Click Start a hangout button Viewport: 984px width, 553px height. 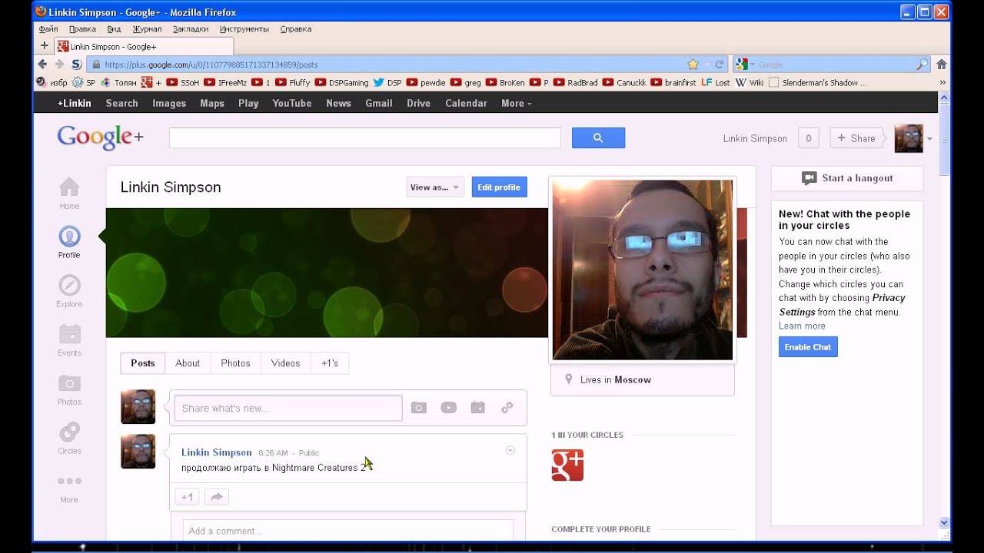click(x=847, y=178)
